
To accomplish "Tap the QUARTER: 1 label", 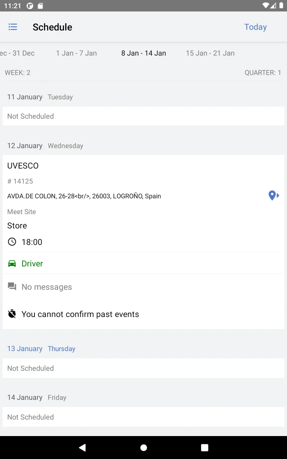I will pyautogui.click(x=263, y=72).
